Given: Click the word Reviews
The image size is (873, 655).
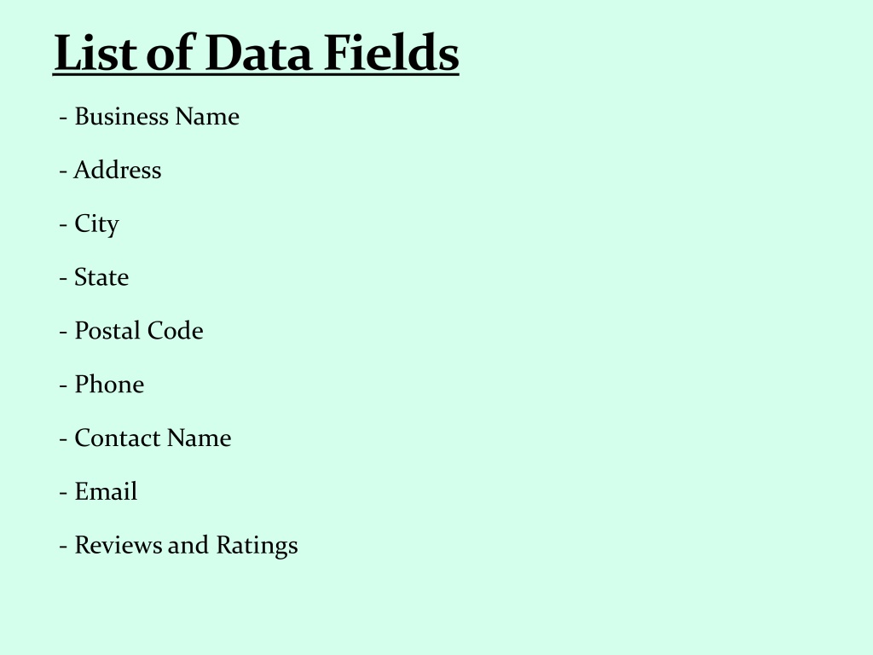Looking at the screenshot, I should (x=118, y=545).
